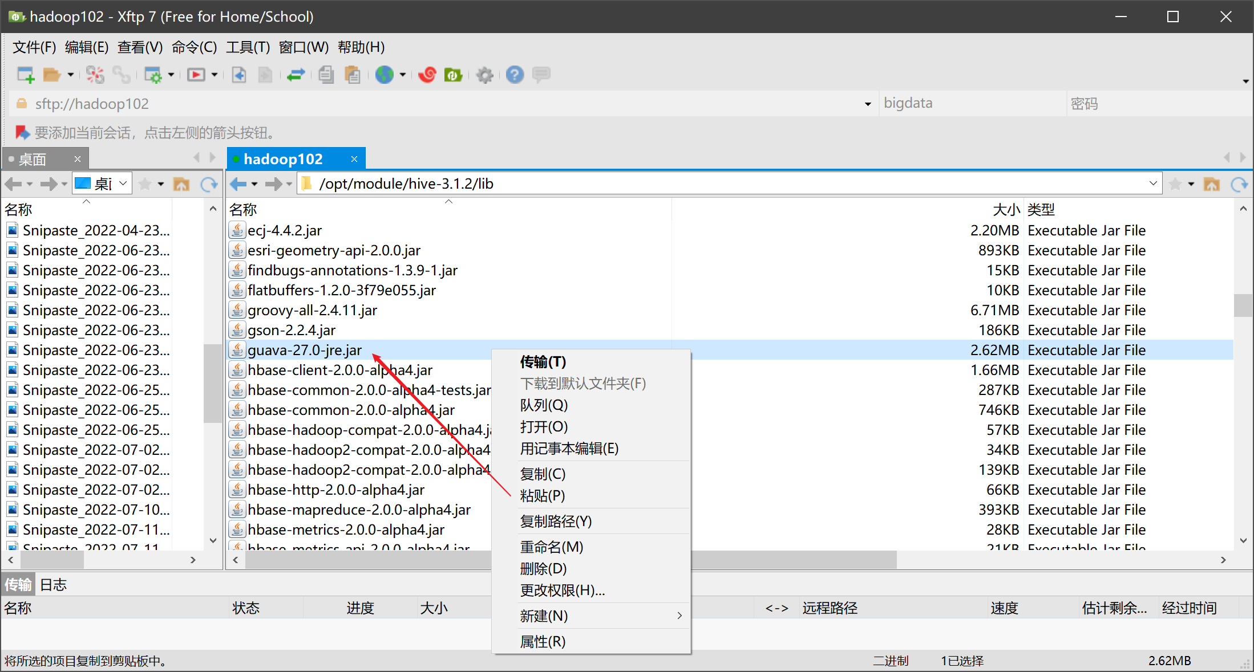Click the globe web browser icon

pos(385,75)
